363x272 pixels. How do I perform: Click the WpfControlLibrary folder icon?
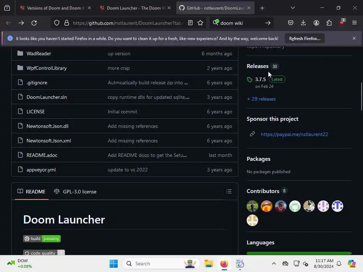coord(20,68)
